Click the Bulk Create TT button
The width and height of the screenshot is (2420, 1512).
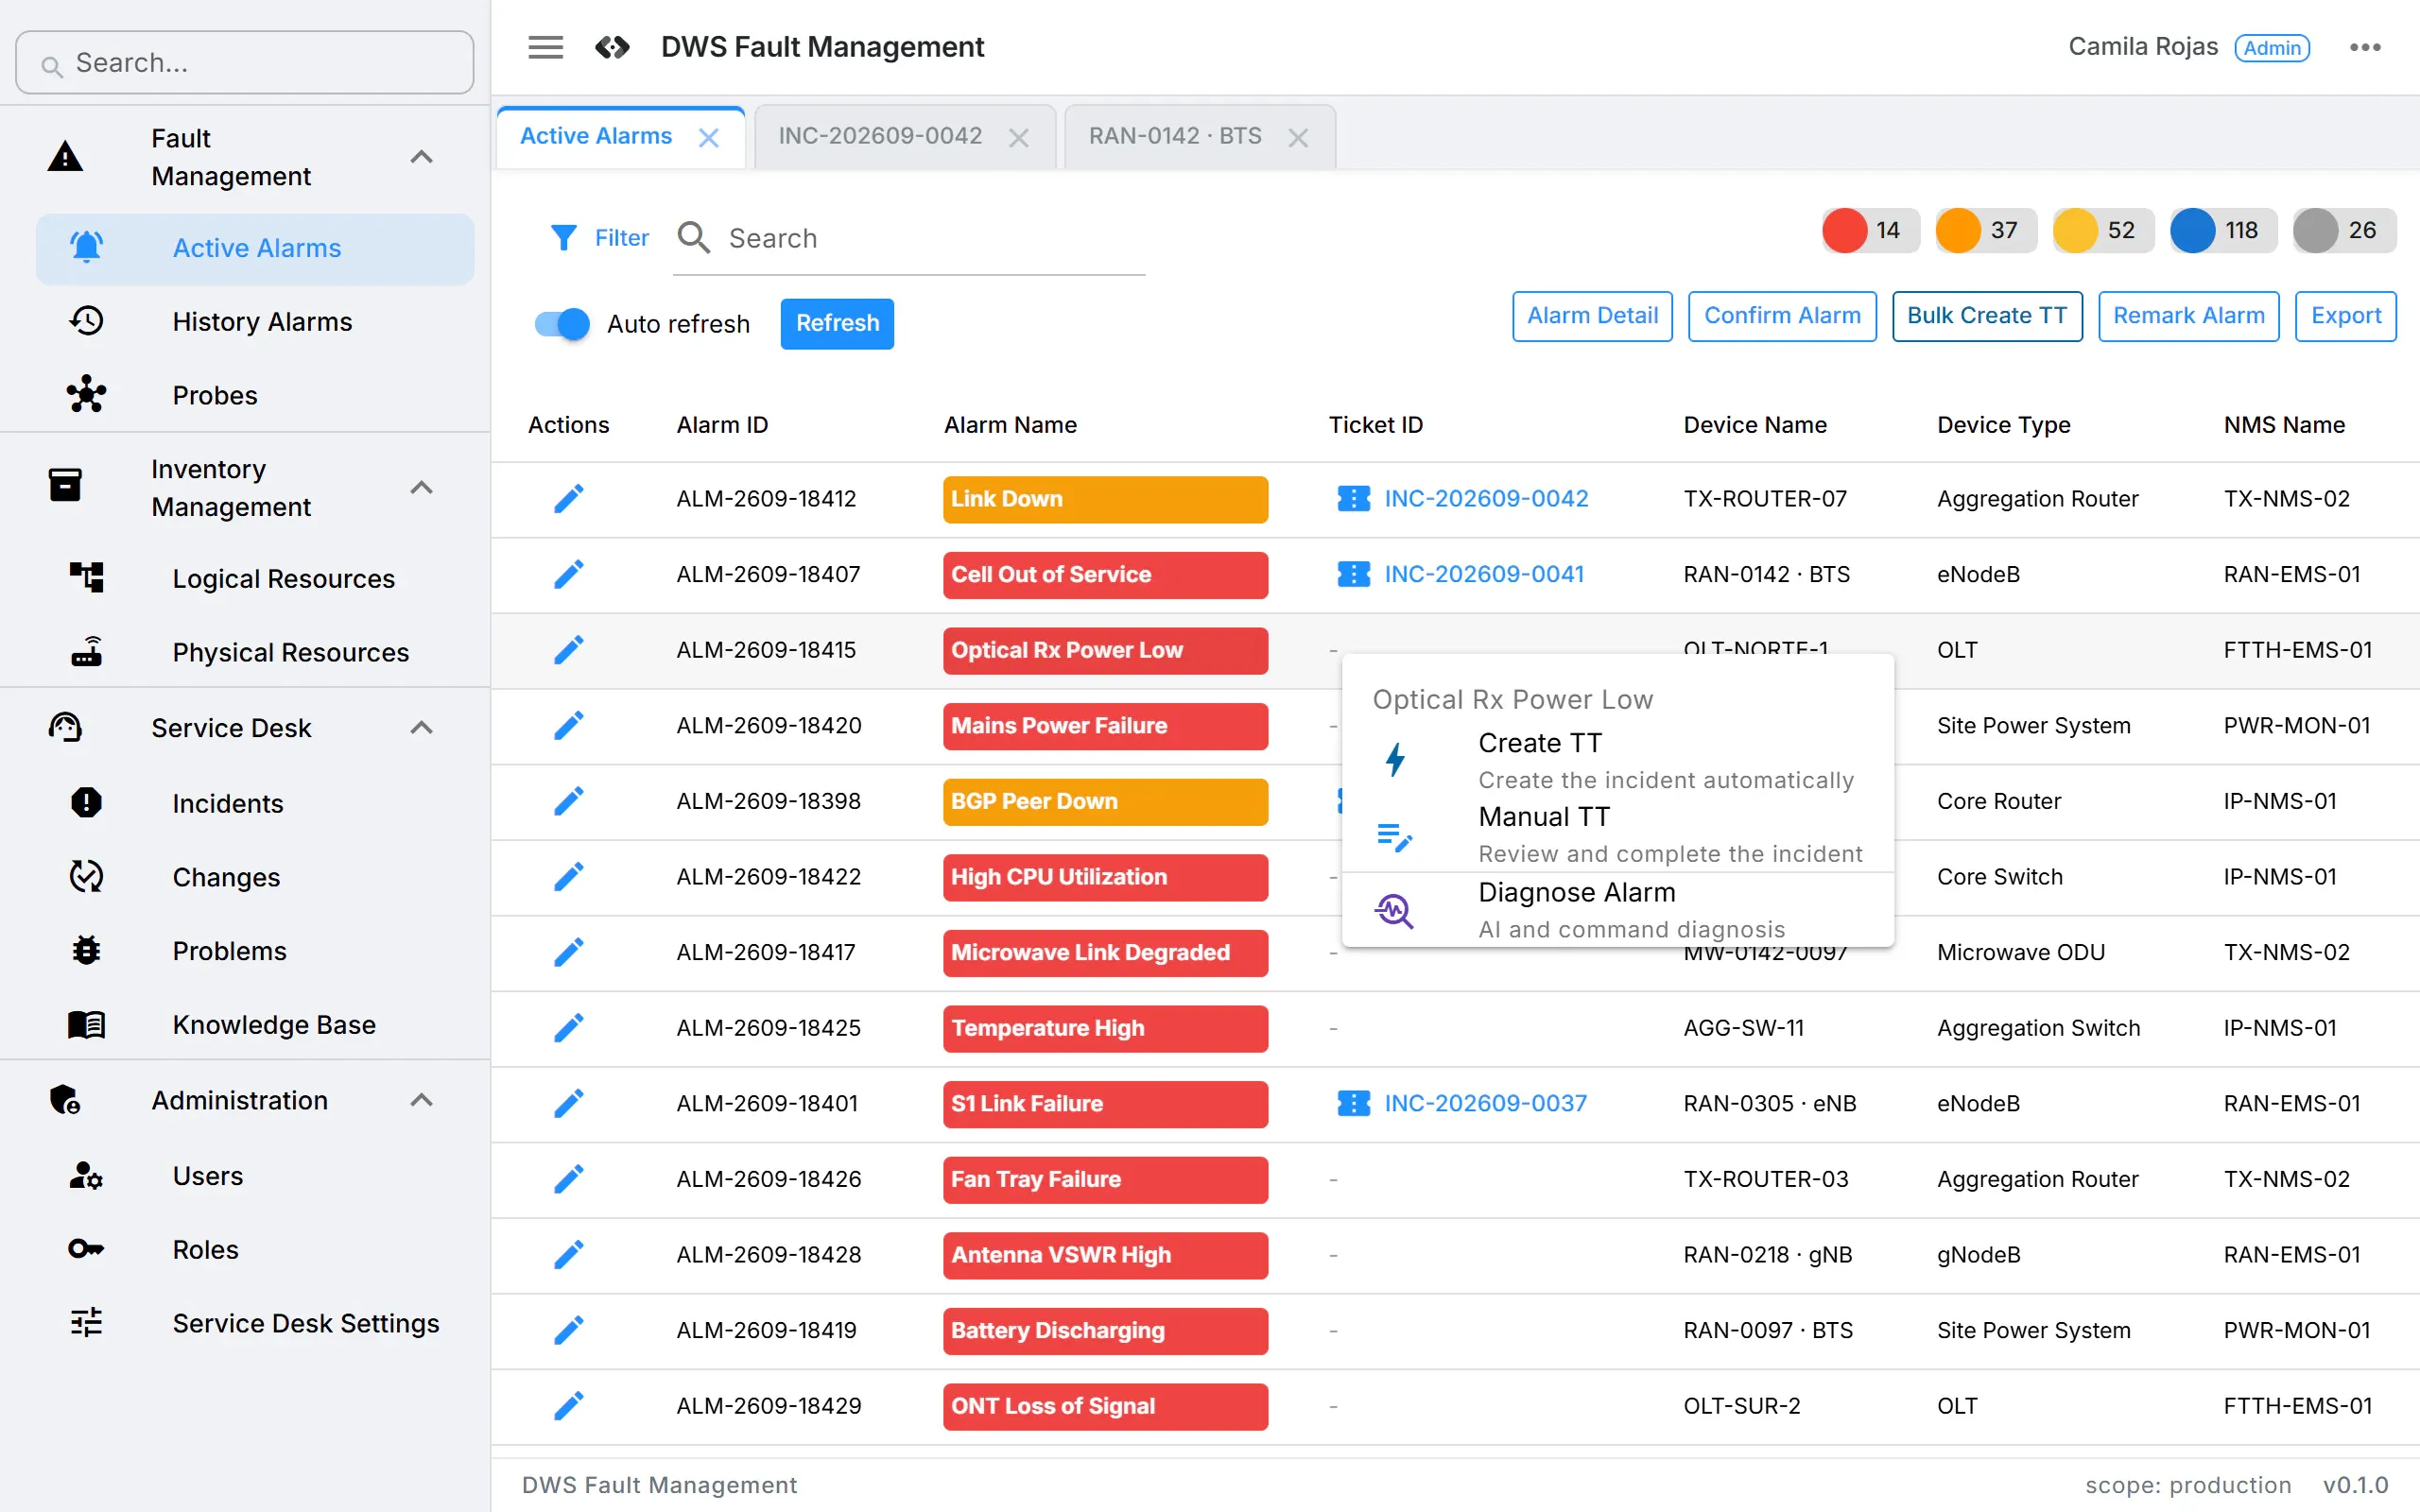point(1987,316)
